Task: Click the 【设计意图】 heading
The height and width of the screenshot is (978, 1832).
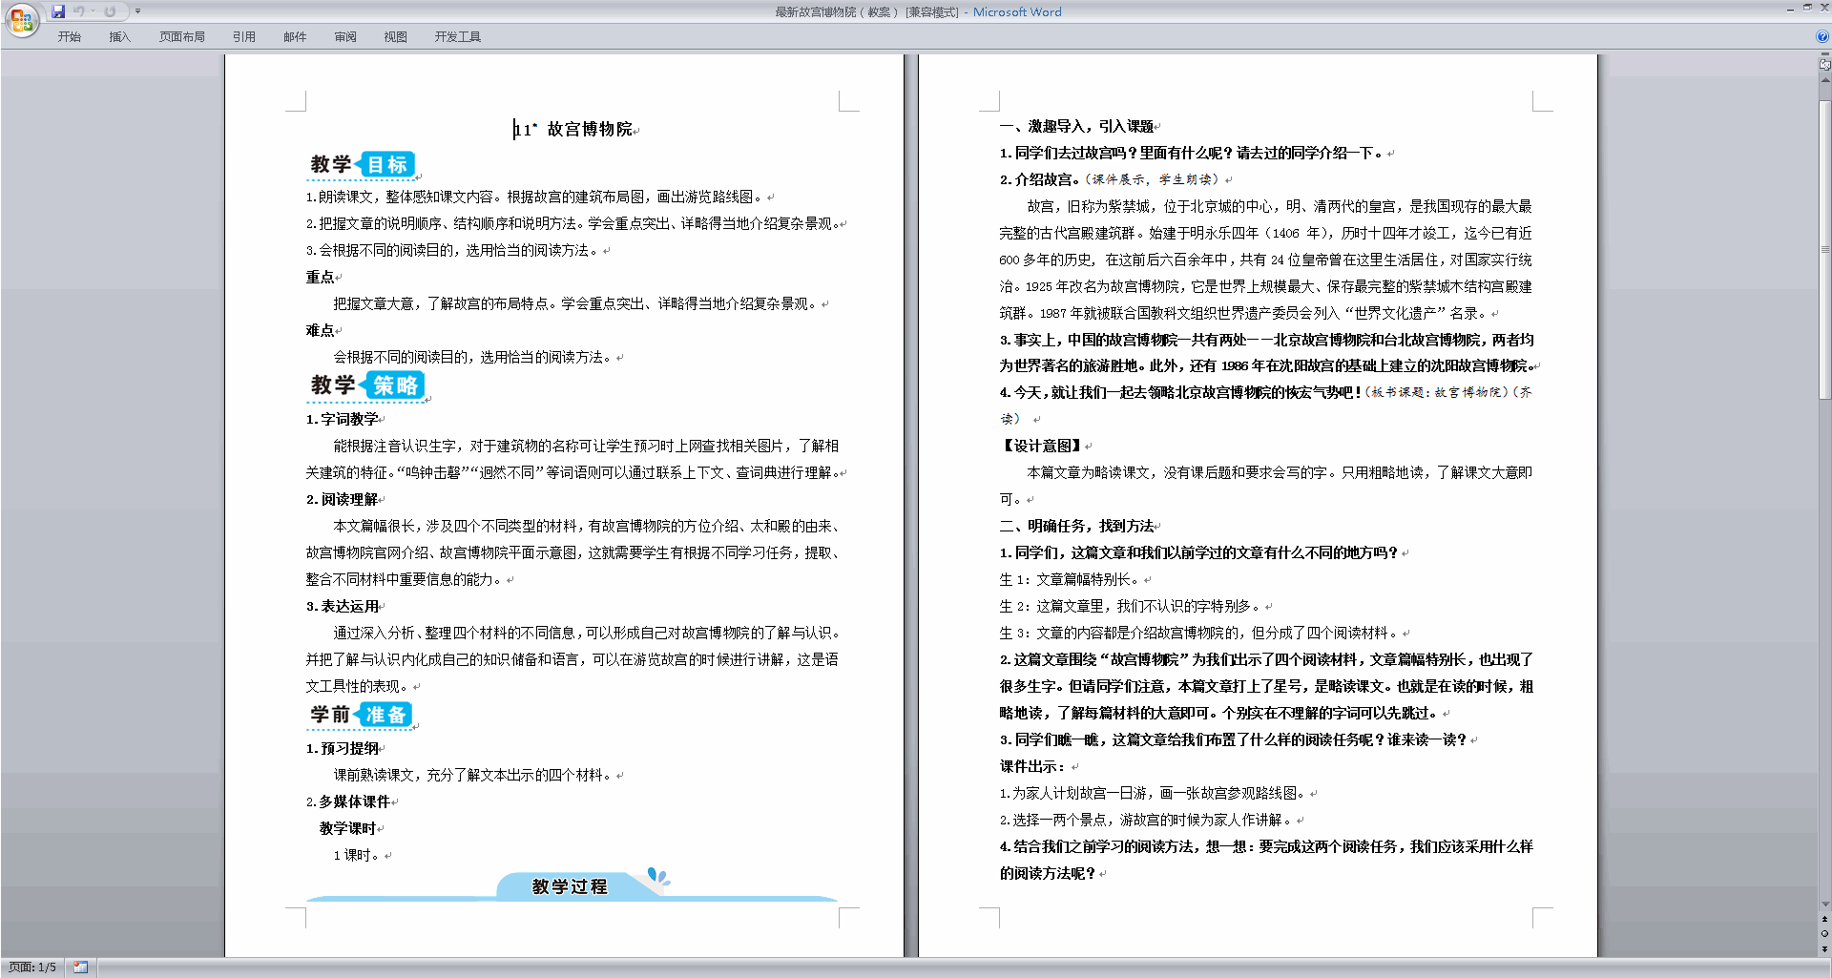Action: tap(1042, 446)
